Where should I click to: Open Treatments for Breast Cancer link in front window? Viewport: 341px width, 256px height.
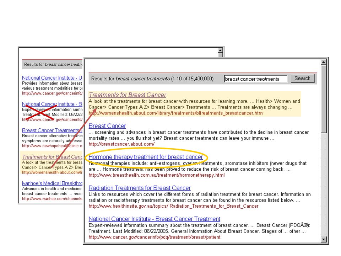click(127, 95)
